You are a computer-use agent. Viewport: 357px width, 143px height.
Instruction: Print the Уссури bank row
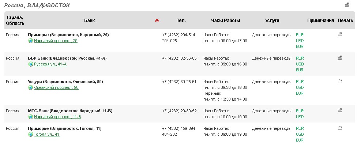click(340, 81)
